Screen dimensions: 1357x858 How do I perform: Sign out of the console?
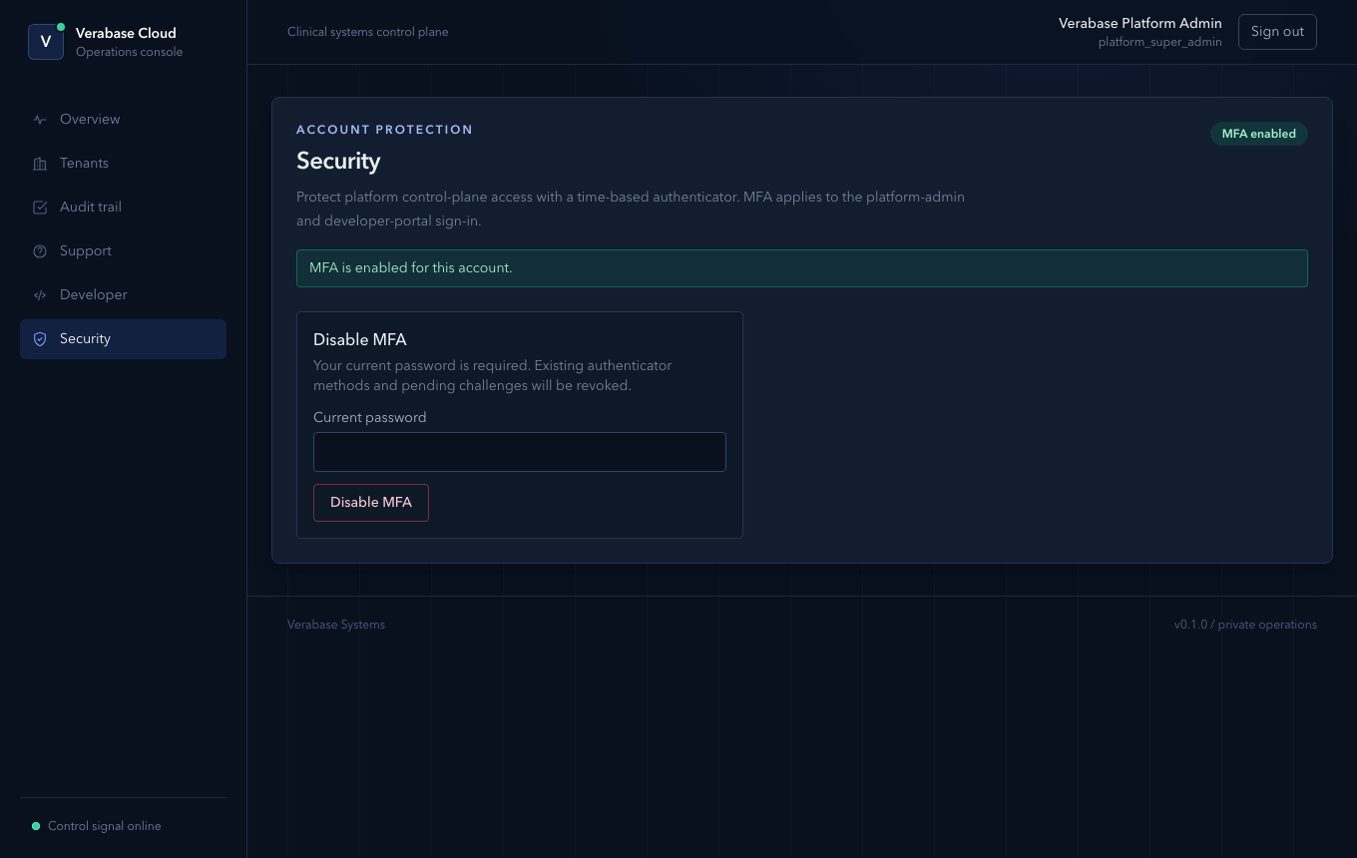coord(1277,32)
